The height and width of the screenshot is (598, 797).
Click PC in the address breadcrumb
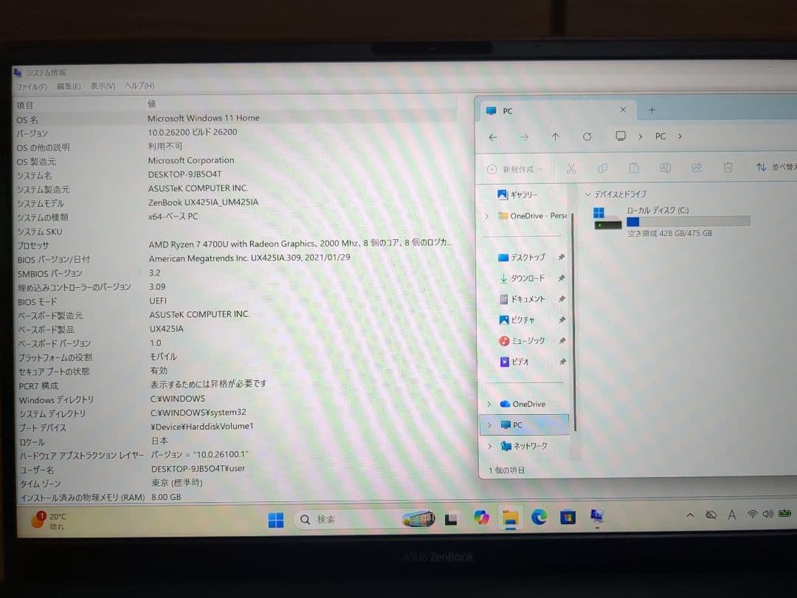click(660, 137)
